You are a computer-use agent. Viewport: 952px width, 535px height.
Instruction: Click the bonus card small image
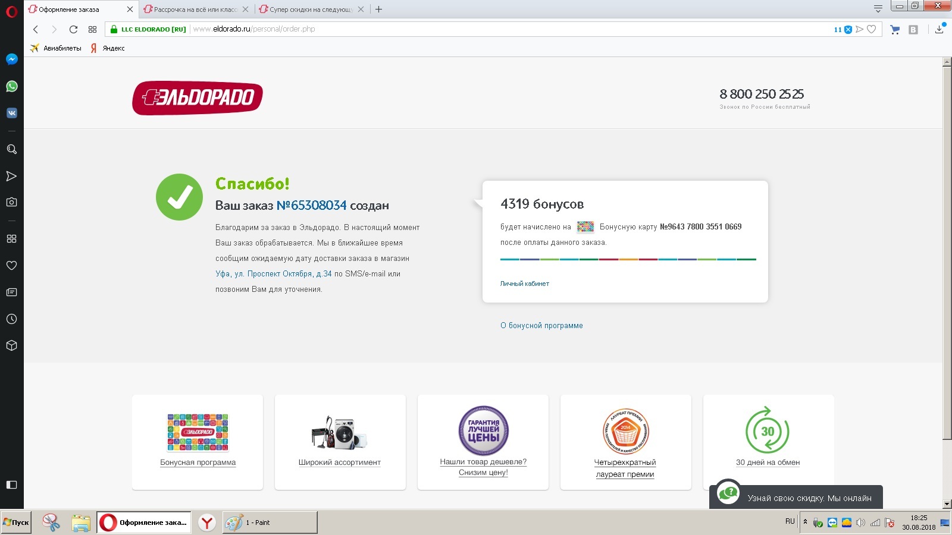(585, 226)
